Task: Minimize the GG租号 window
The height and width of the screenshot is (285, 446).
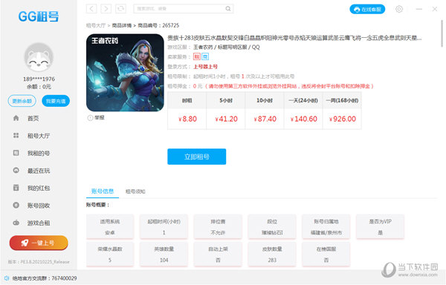Action: (419, 9)
